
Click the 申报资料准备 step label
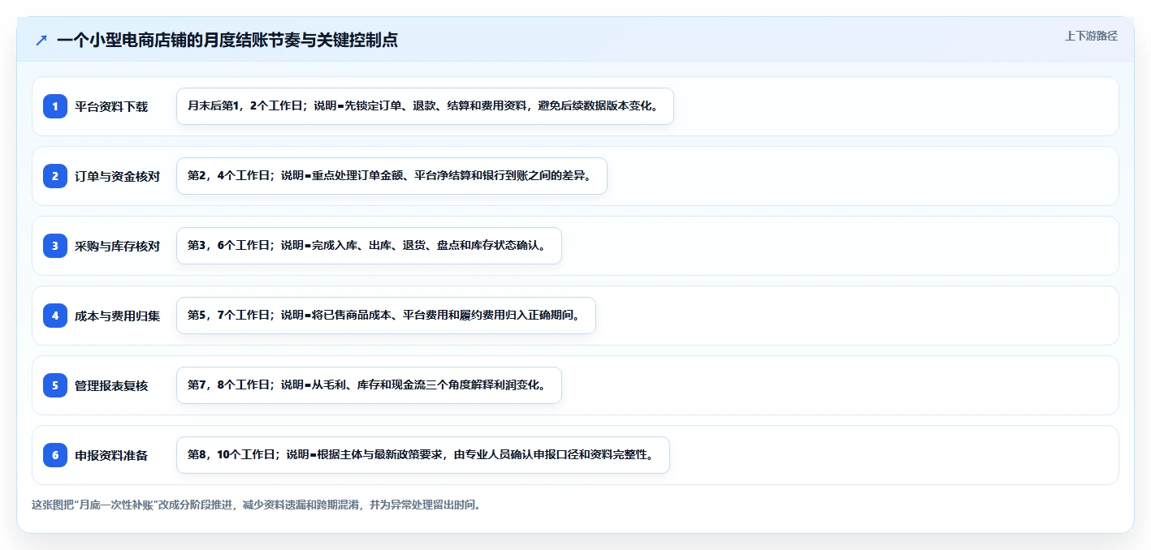[111, 455]
